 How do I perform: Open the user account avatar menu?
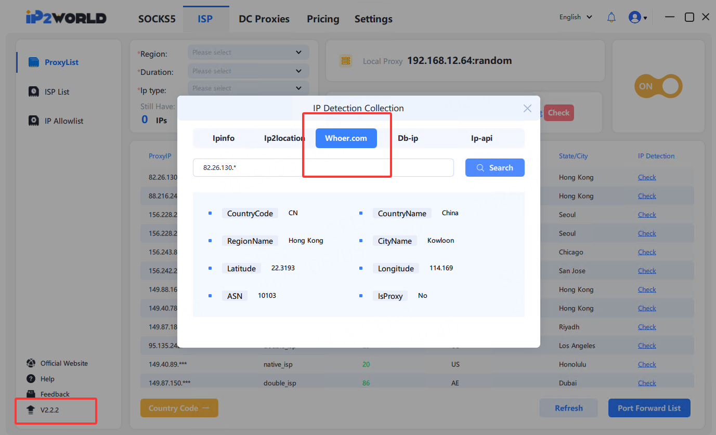(637, 17)
